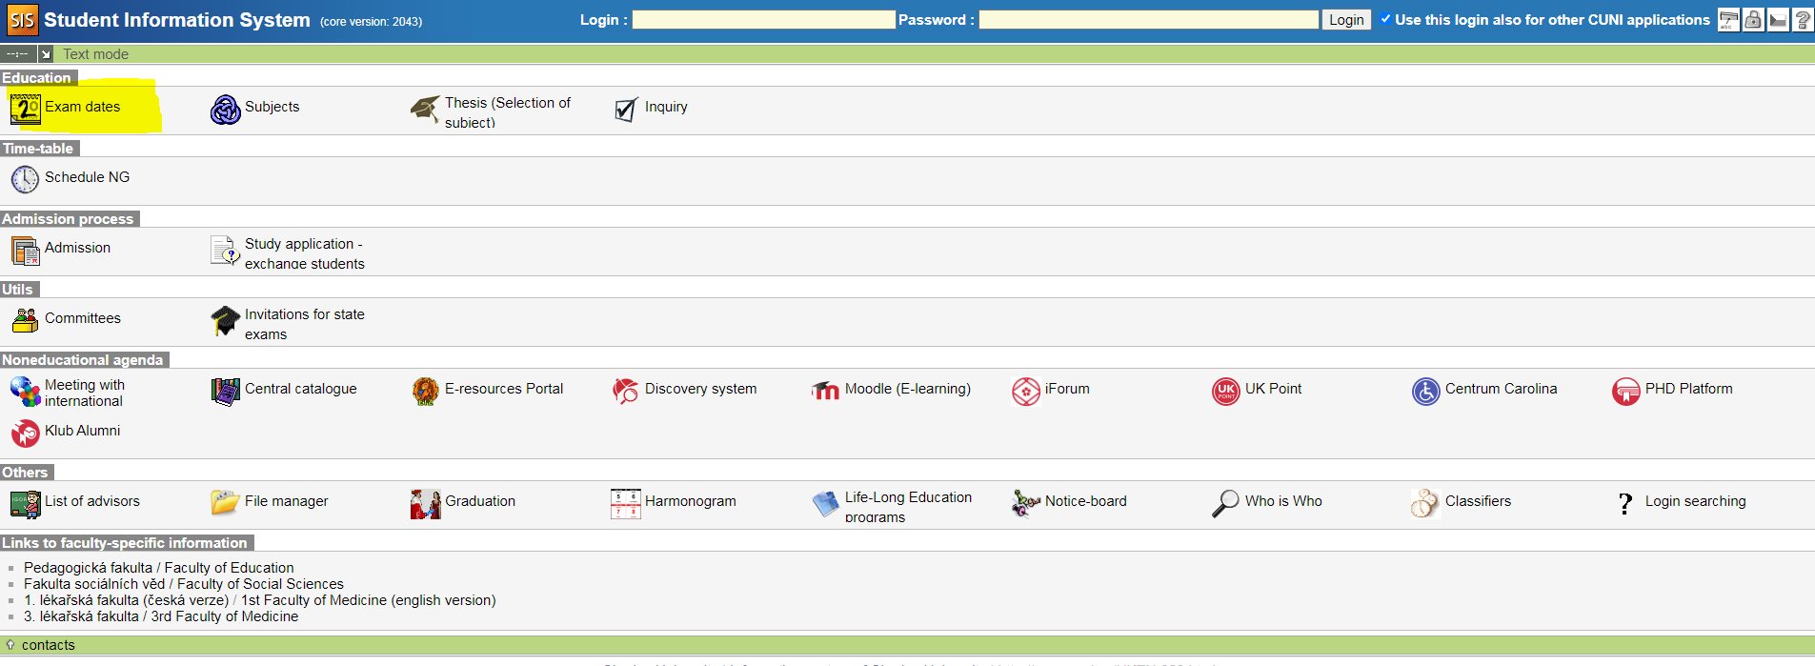Open the E-resources Portal icon
1815x666 pixels.
[x=425, y=391]
